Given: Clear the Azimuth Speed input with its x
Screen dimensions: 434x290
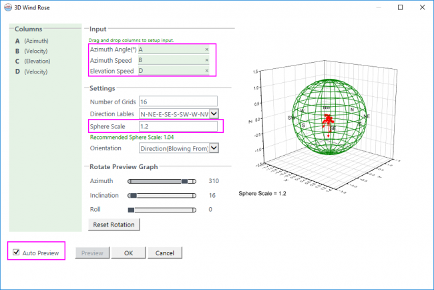Looking at the screenshot, I should 207,60.
